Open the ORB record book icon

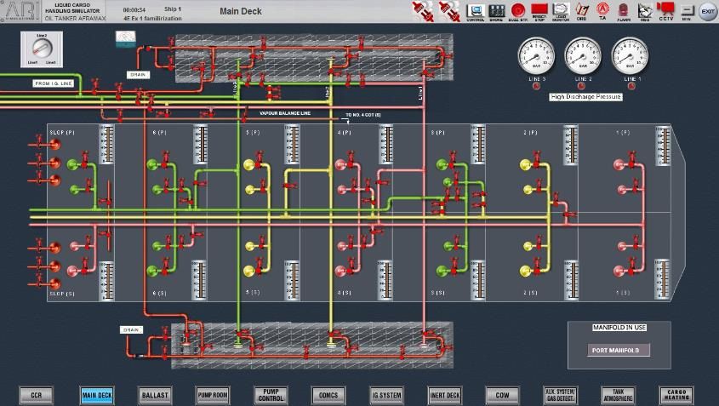581,10
